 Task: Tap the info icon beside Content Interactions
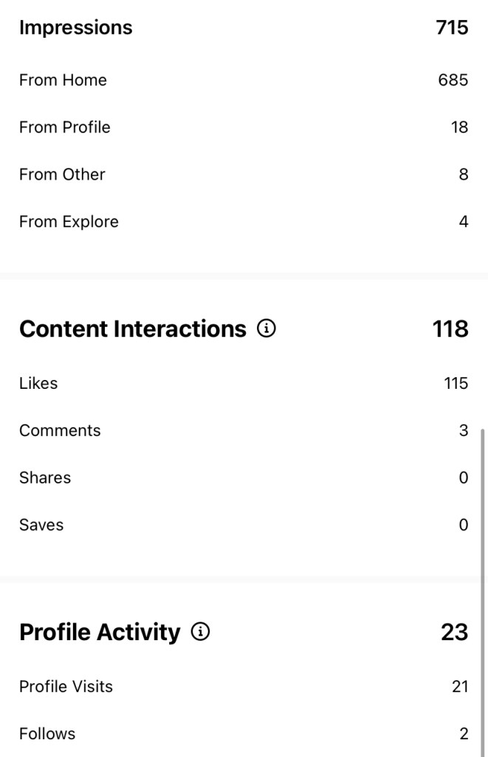(266, 328)
